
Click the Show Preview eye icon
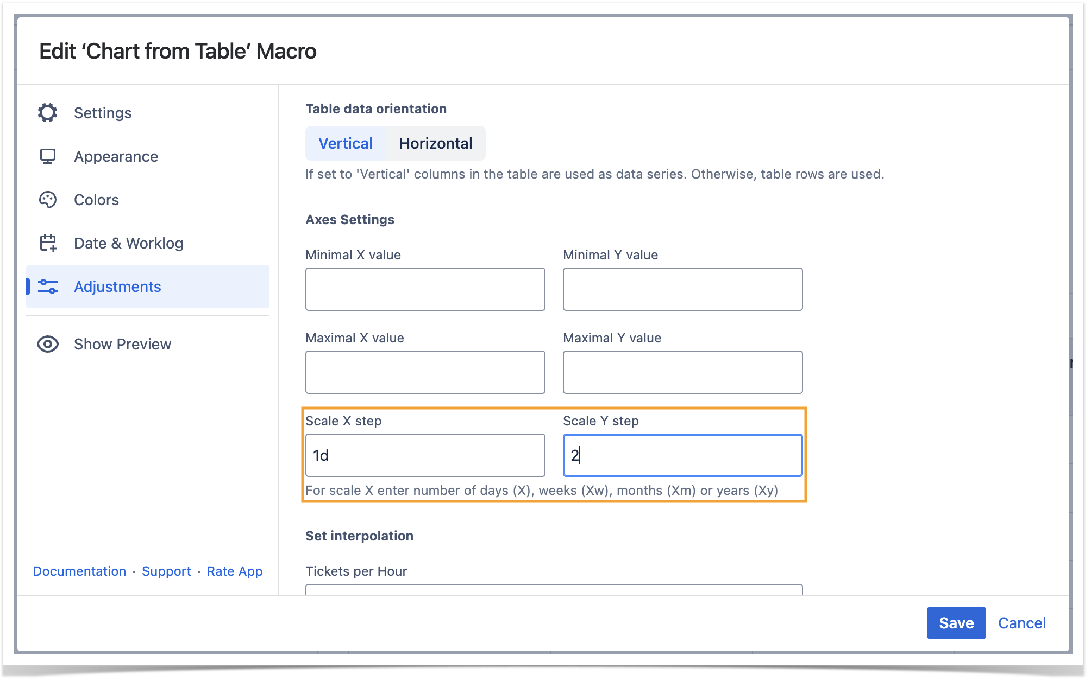click(x=48, y=344)
